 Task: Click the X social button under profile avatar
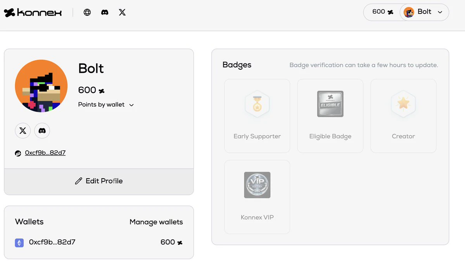(x=23, y=131)
